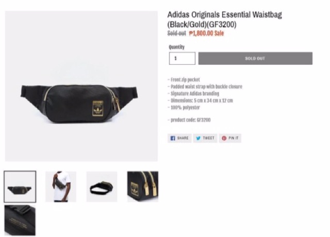Click the Quantity label
The height and width of the screenshot is (237, 330).
(x=176, y=47)
